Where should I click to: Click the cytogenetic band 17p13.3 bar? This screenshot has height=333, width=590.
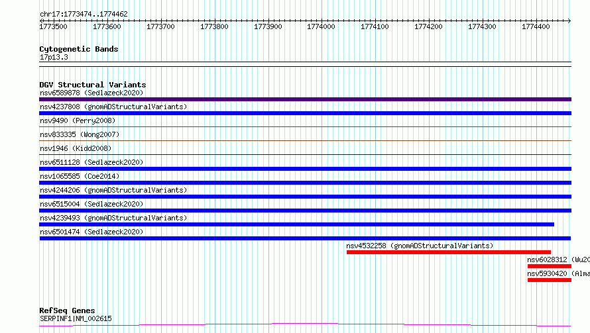coord(305,64)
